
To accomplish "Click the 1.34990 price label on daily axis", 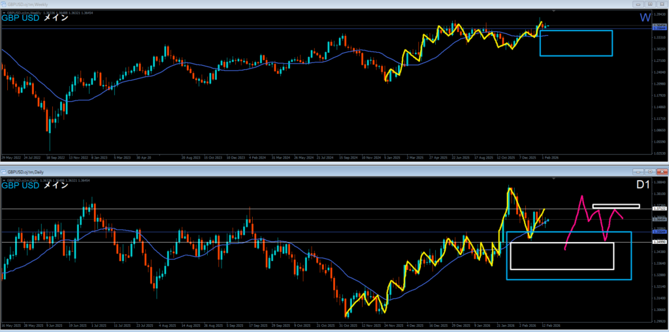I will tap(660, 242).
